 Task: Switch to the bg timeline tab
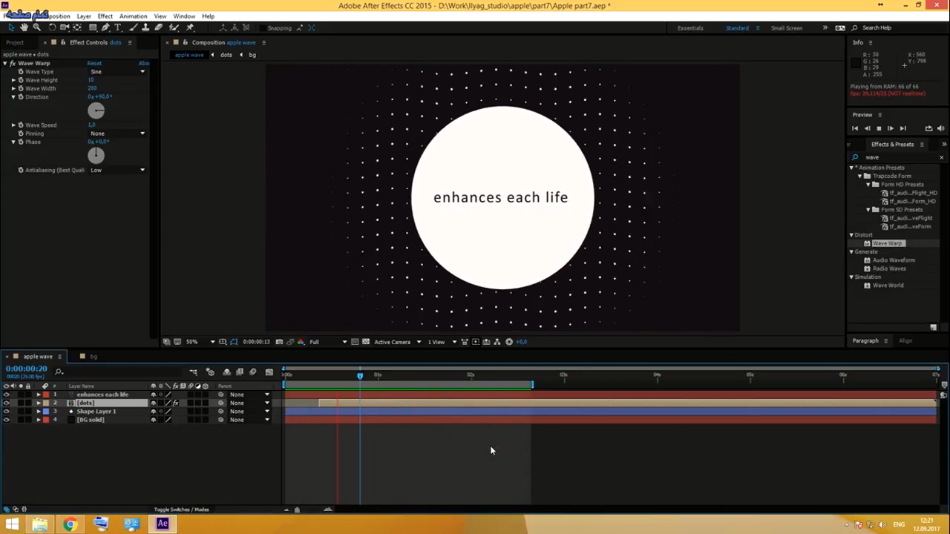point(94,357)
